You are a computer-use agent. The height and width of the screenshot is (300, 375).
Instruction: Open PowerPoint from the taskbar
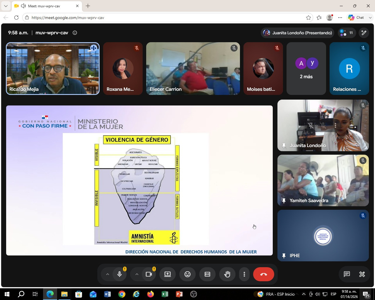(179, 294)
